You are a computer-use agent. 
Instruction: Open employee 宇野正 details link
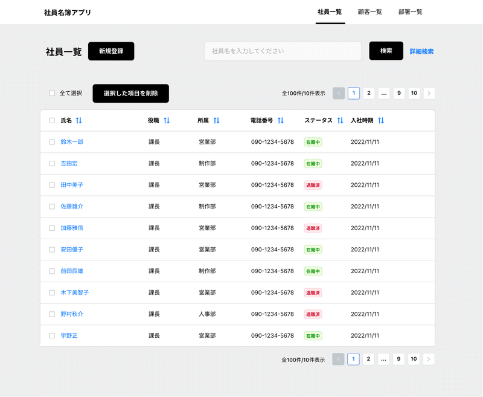pyautogui.click(x=69, y=335)
